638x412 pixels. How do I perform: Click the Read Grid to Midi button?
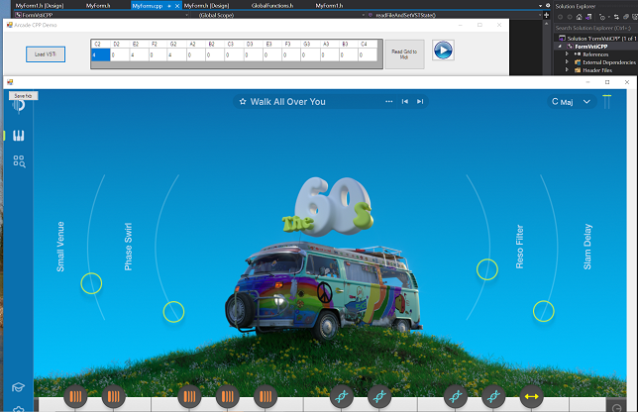coord(404,54)
